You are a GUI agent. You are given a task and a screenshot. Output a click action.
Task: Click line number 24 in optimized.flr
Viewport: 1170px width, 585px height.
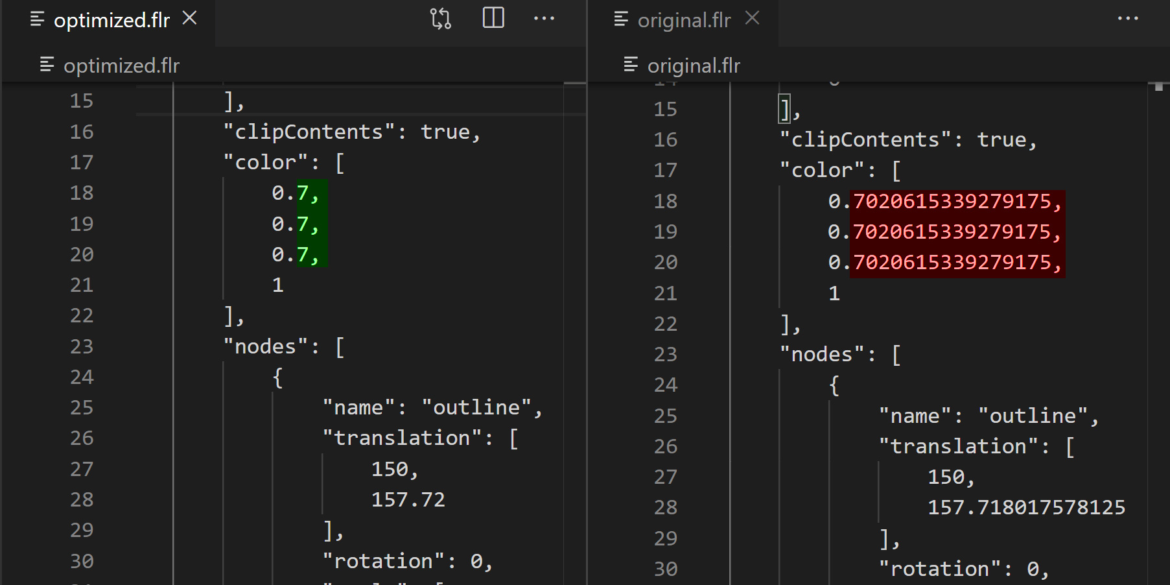point(82,377)
